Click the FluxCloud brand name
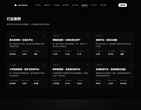Viewport: 141px width, 110px height. 23,5
